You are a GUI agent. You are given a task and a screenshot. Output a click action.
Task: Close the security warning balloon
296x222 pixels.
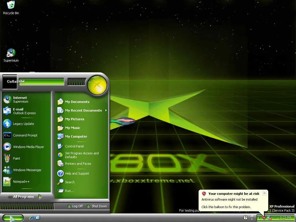click(264, 193)
